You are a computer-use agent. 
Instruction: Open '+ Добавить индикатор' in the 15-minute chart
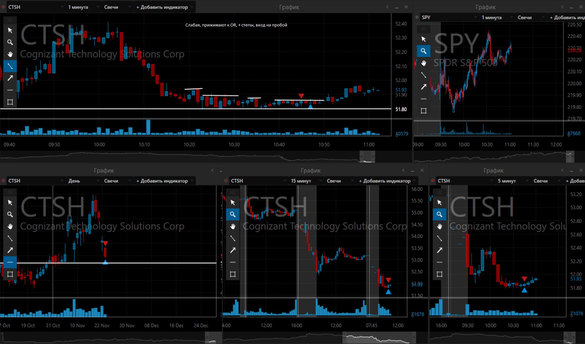387,181
